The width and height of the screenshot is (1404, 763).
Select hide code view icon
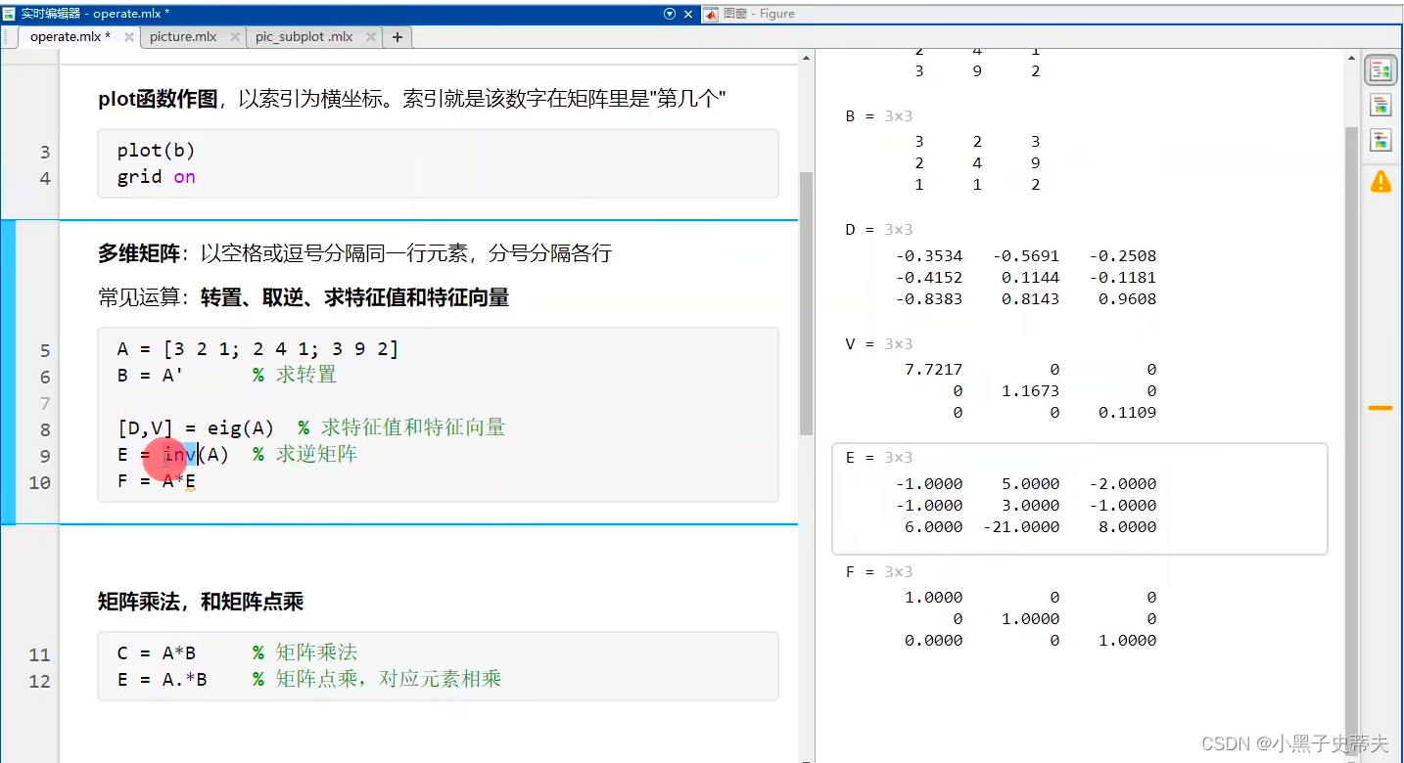tap(1381, 139)
